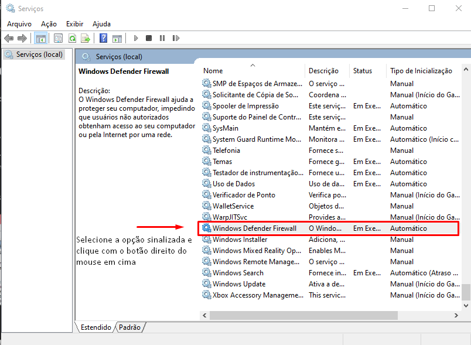
Task: Click the horizontal scrollbar left arrow
Action: click(204, 315)
